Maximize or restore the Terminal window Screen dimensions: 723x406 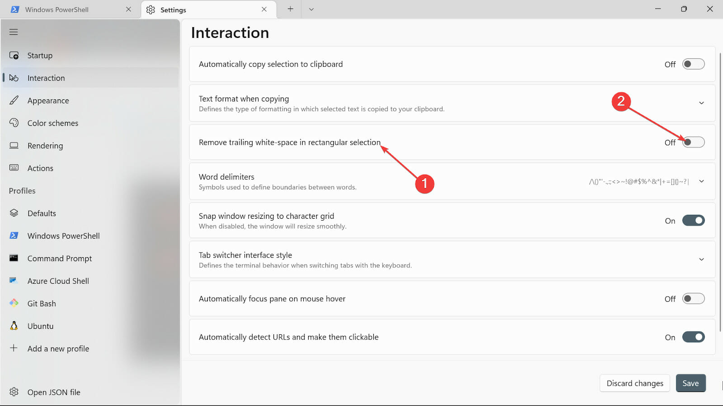click(684, 9)
